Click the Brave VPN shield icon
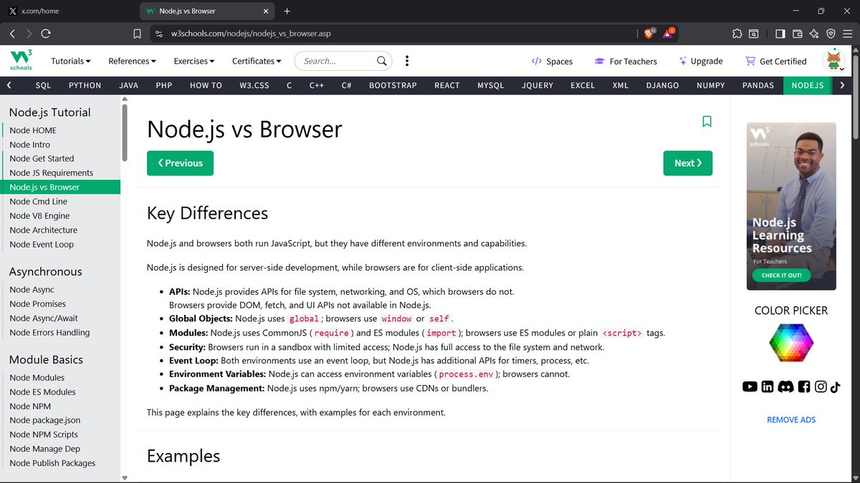The height and width of the screenshot is (483, 860). pyautogui.click(x=831, y=34)
